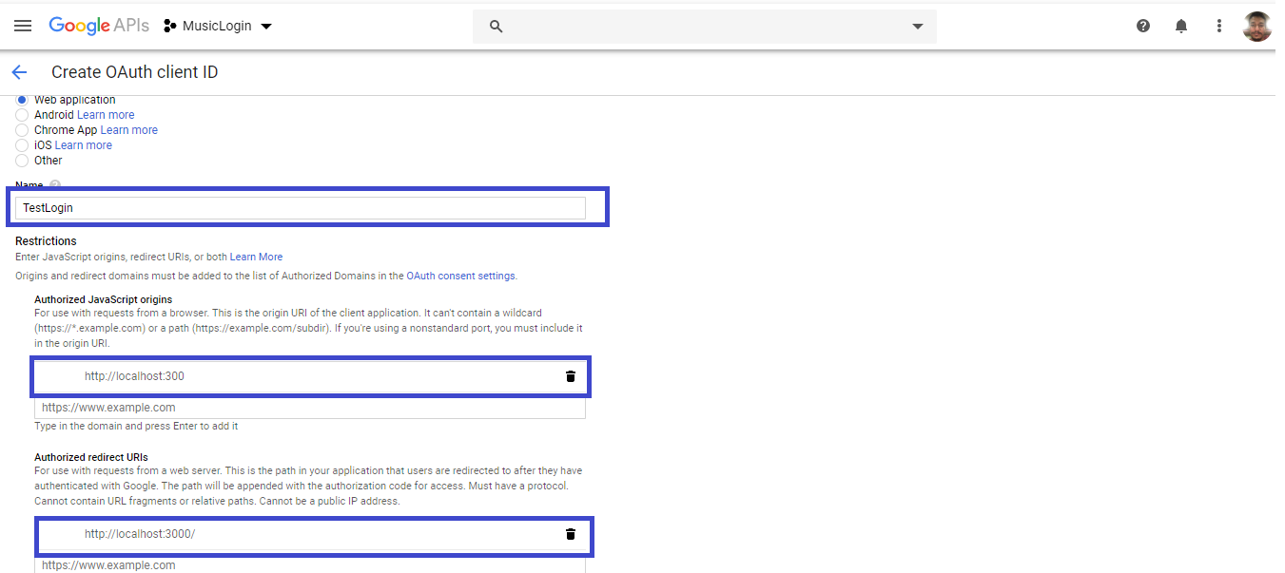Go back with the left arrow
Image resolution: width=1285 pixels, height=573 pixels.
click(19, 72)
